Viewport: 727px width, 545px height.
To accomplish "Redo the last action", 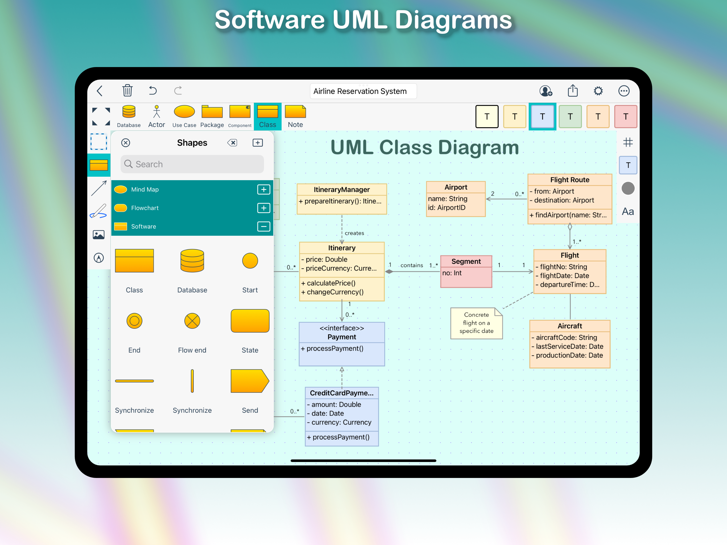I will pyautogui.click(x=178, y=90).
